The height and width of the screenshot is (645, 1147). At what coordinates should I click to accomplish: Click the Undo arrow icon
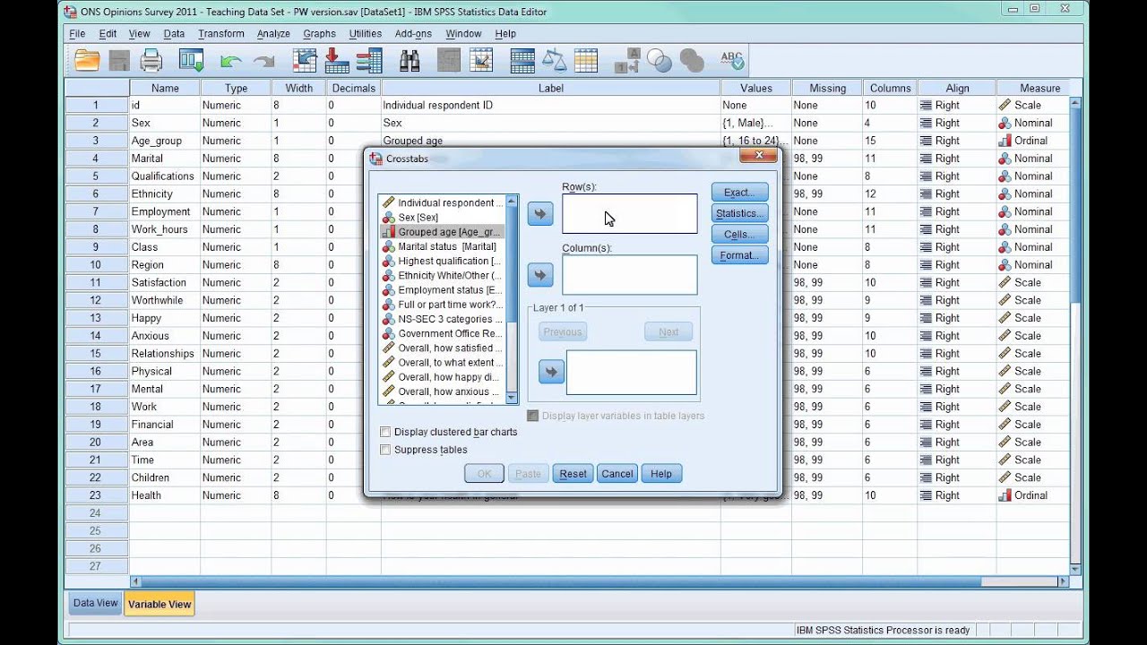coord(230,61)
